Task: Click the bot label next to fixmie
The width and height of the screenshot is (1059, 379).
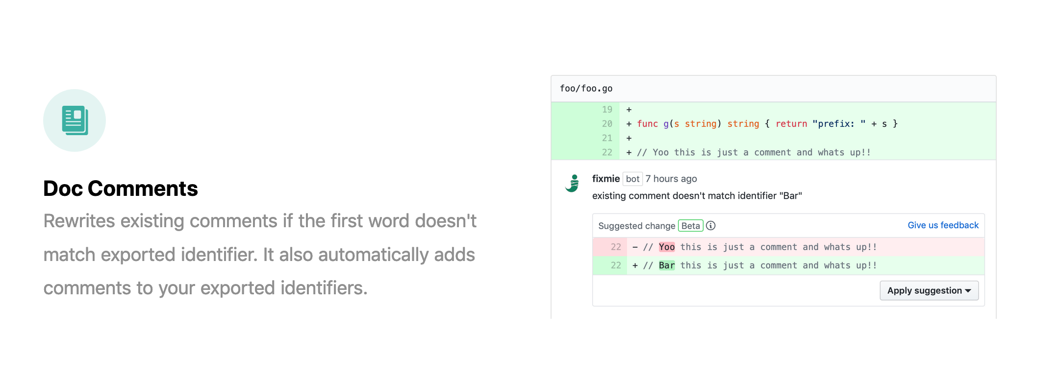Action: [x=632, y=179]
